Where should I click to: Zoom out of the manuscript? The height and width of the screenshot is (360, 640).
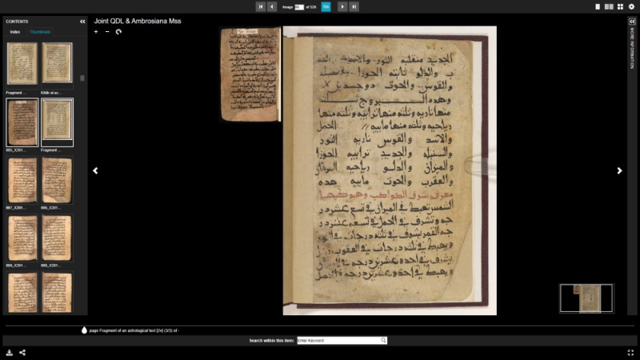click(x=107, y=31)
